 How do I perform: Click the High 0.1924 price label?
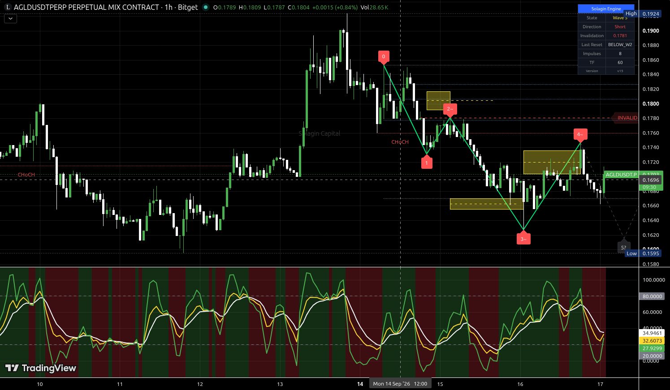pyautogui.click(x=643, y=14)
